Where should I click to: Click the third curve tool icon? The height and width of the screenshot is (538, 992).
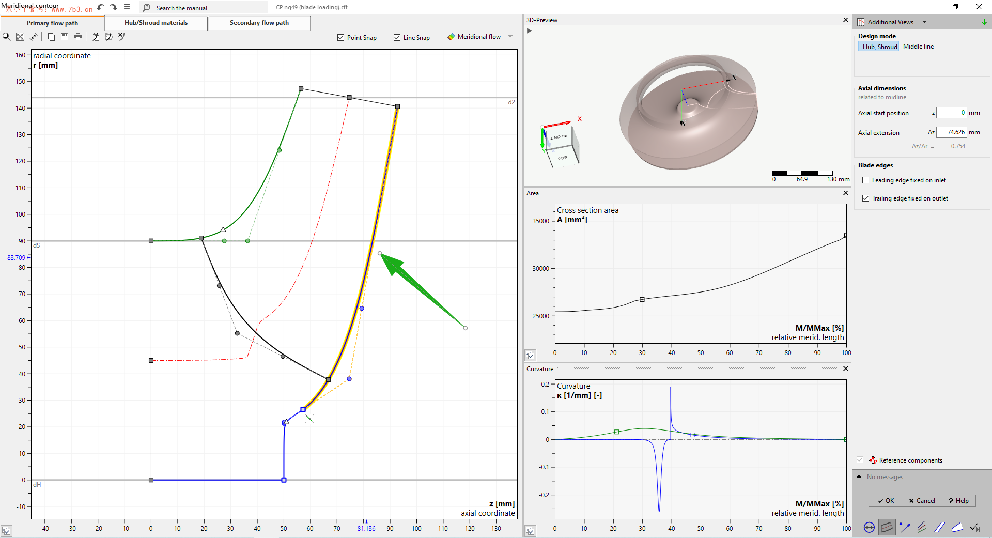tap(121, 37)
